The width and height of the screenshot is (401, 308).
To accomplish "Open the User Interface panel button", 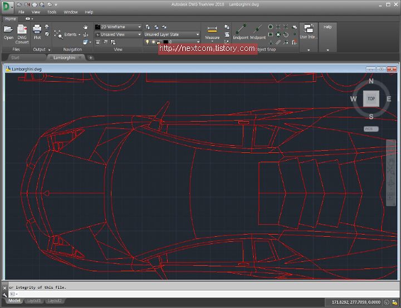I will tap(309, 31).
